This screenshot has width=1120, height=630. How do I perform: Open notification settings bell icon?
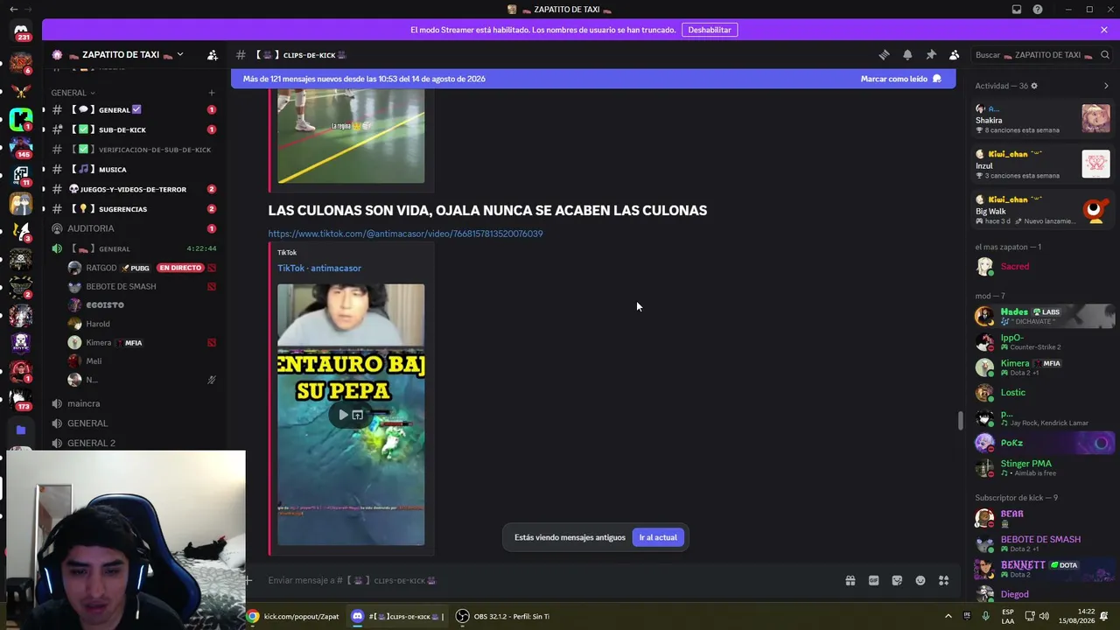pos(907,54)
